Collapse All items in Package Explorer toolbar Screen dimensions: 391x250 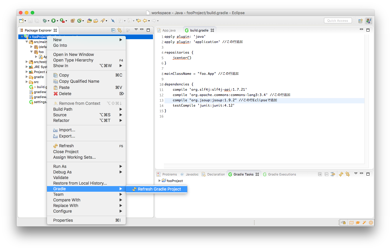point(113,30)
